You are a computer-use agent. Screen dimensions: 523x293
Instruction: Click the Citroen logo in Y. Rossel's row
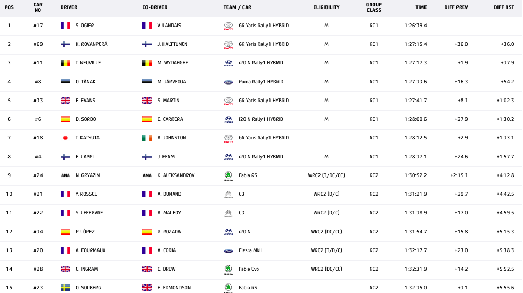pos(228,194)
